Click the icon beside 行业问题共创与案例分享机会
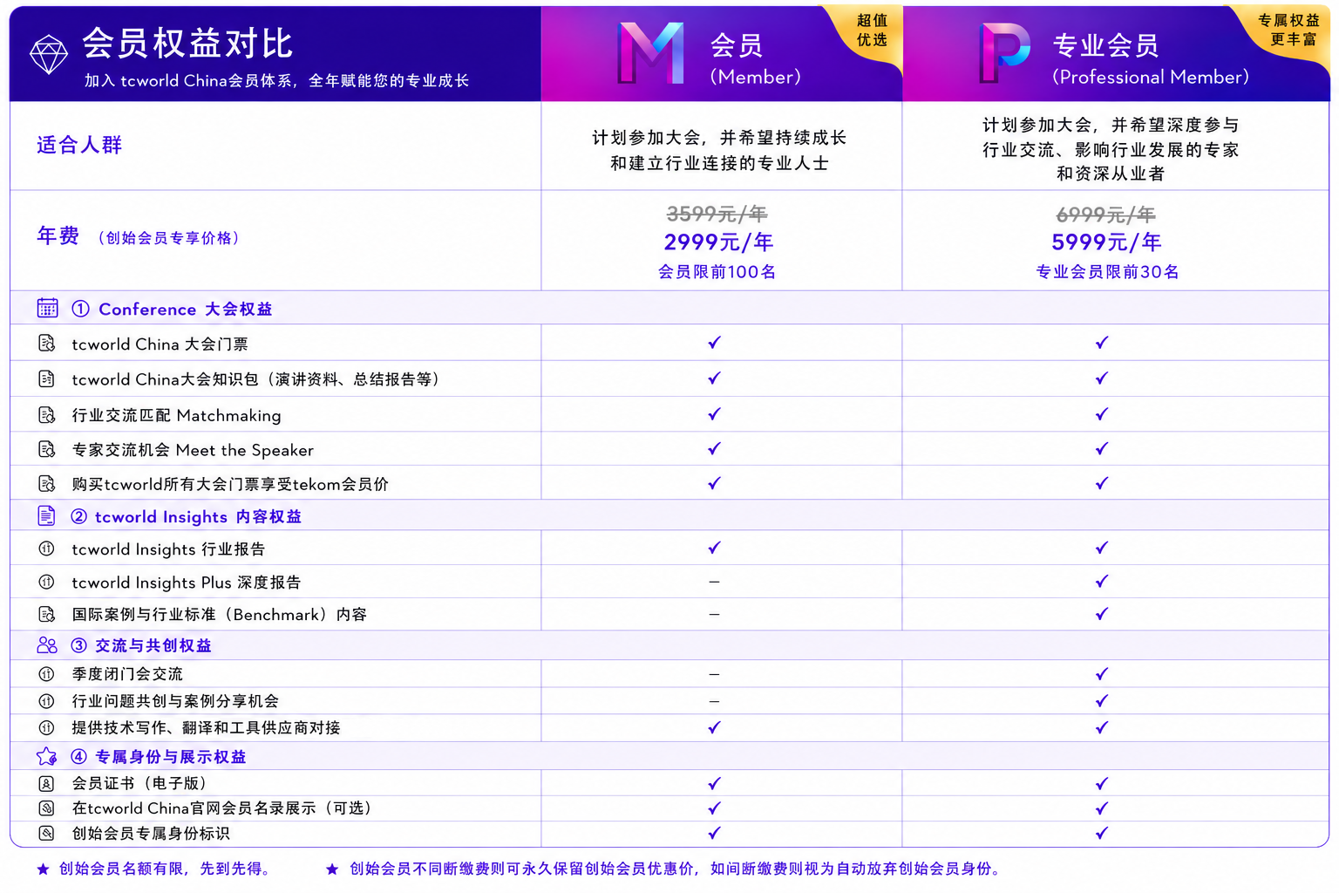This screenshot has height=893, width=1339. (47, 700)
